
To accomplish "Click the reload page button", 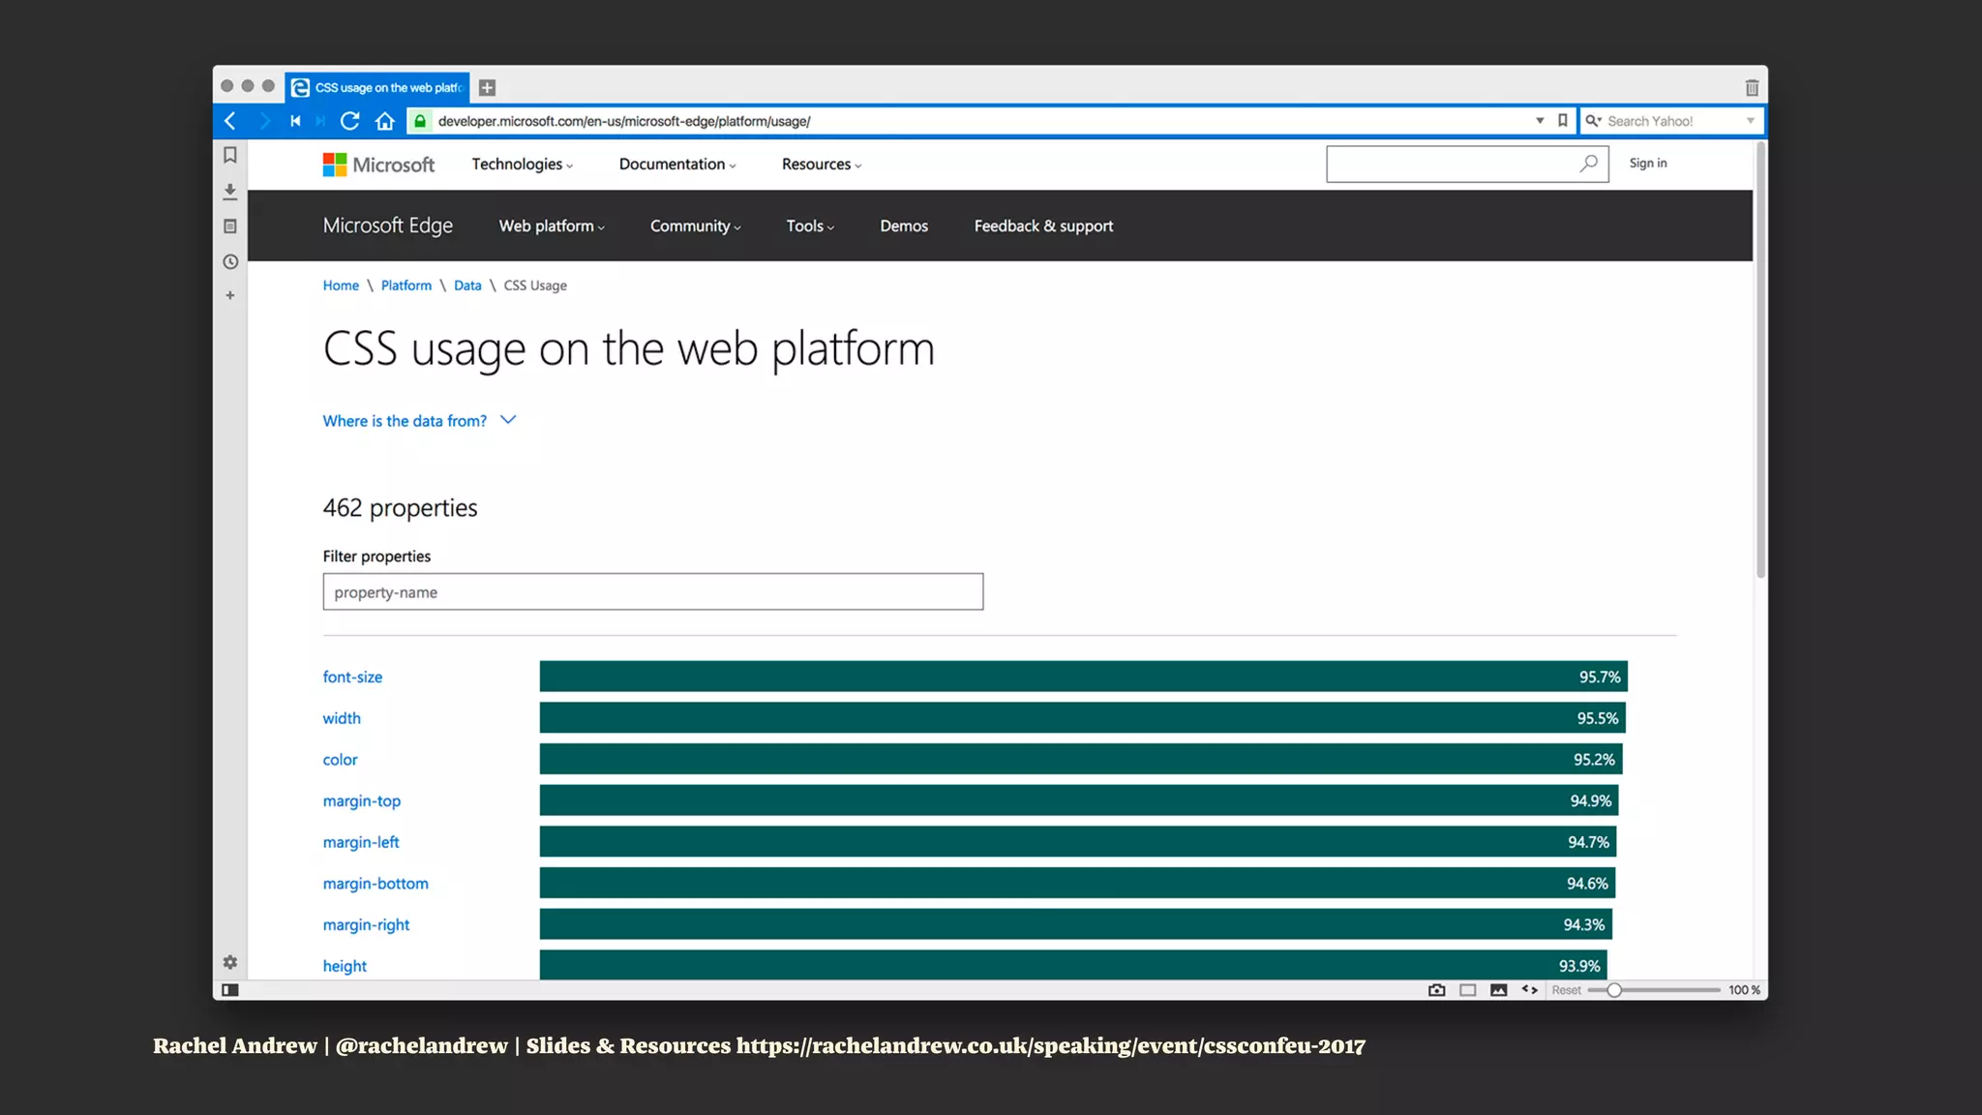I will point(350,121).
